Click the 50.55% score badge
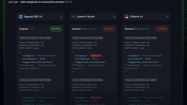Image resolution: width=187 pixels, height=105 pixels. pos(109,29)
